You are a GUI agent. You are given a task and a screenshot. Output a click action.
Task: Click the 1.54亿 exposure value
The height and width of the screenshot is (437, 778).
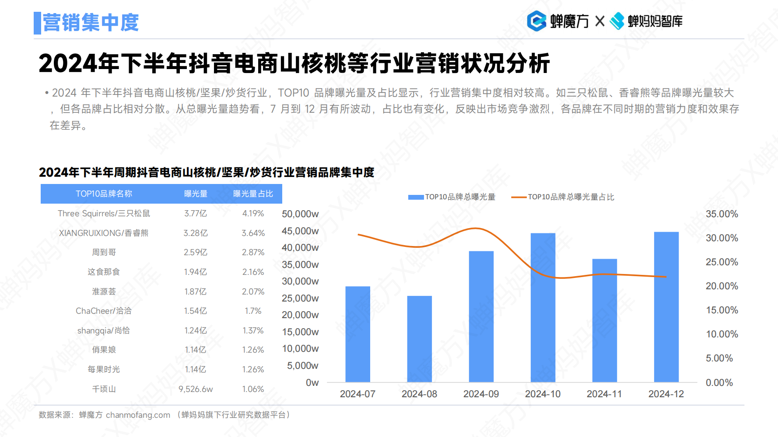coord(196,311)
